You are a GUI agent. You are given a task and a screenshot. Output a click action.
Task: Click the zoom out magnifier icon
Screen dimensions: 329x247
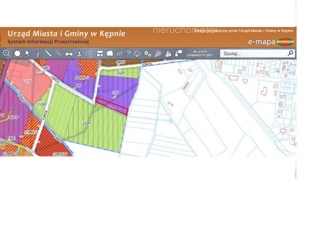pos(7,54)
